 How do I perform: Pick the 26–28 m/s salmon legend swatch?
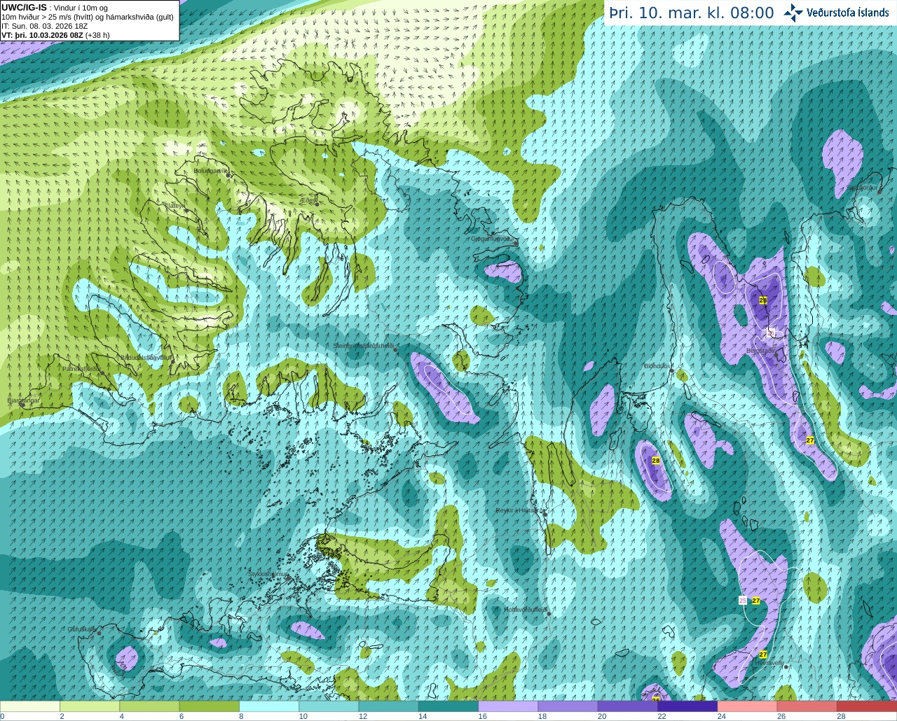pyautogui.click(x=807, y=706)
